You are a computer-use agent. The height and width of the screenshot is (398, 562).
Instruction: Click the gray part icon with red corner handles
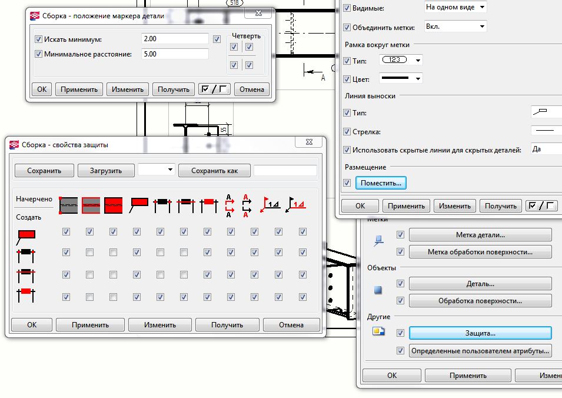[x=69, y=205]
